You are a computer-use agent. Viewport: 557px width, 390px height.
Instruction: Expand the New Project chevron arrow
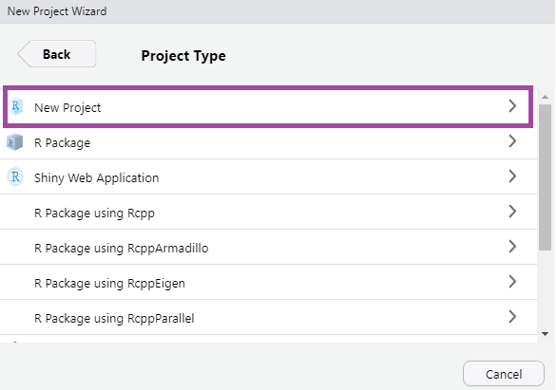pyautogui.click(x=512, y=106)
